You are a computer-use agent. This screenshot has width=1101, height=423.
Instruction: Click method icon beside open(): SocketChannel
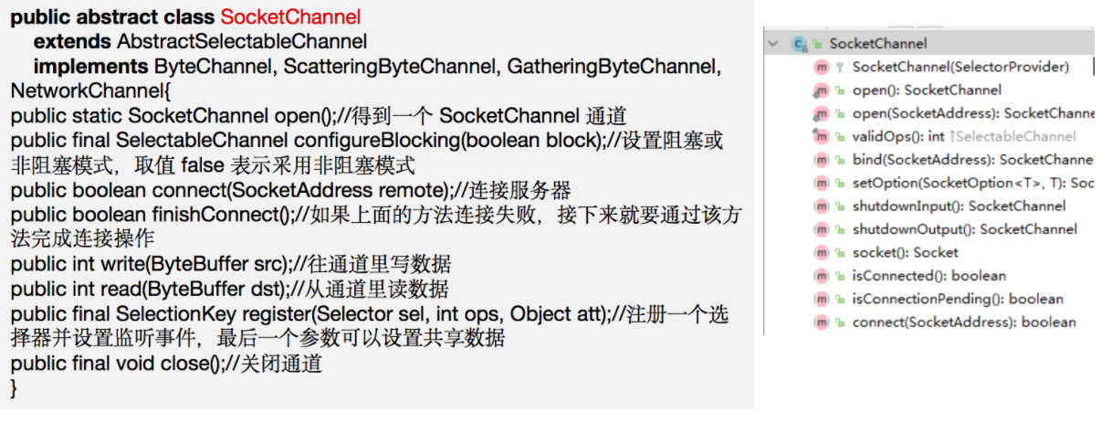coord(822,90)
